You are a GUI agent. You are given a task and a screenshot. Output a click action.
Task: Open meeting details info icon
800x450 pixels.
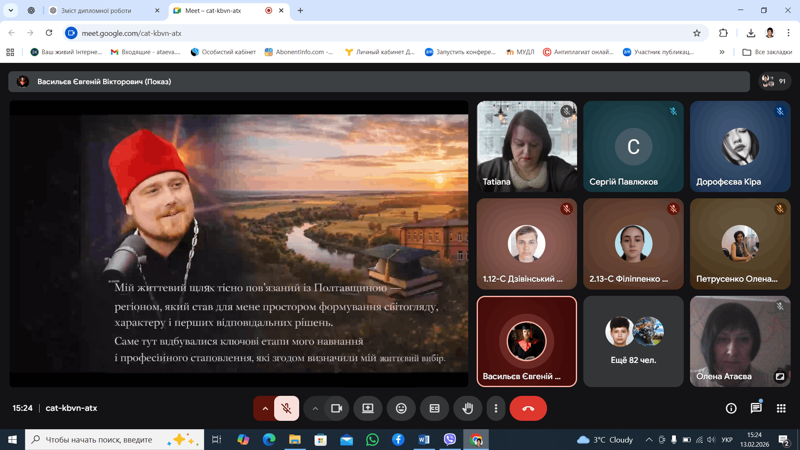731,408
